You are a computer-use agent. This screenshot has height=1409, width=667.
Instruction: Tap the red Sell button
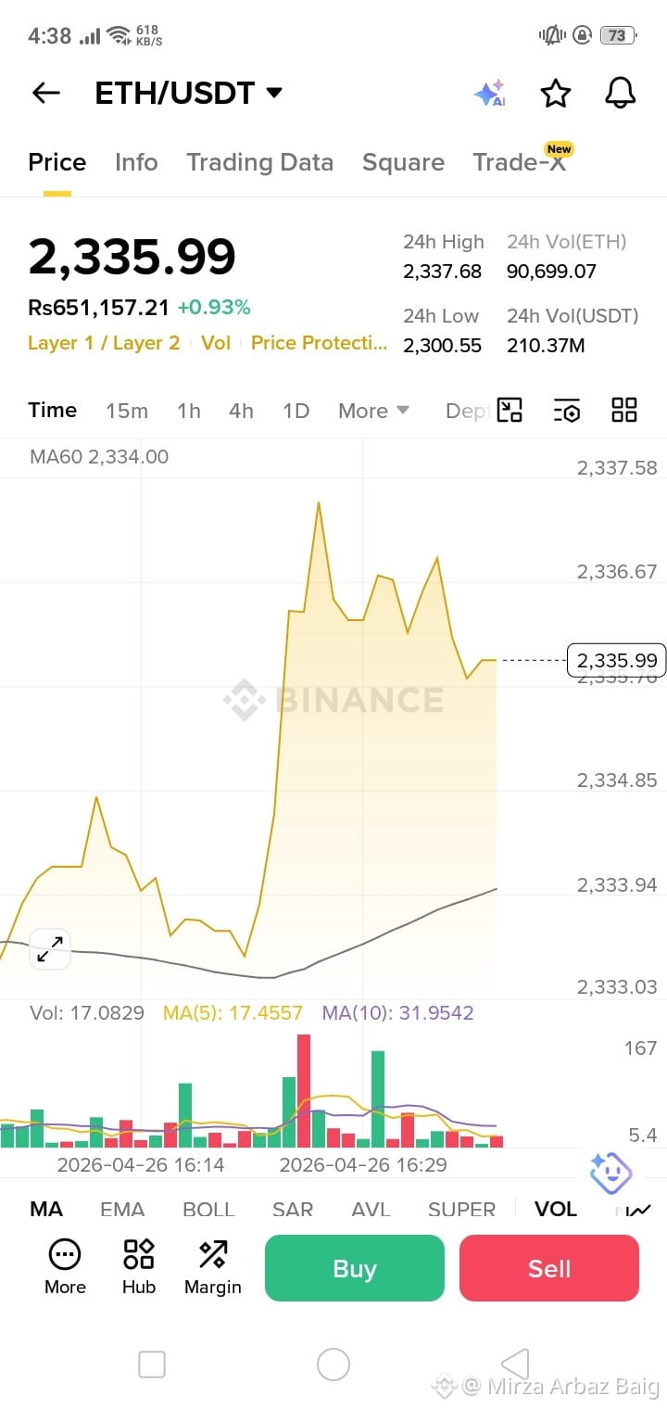549,1268
